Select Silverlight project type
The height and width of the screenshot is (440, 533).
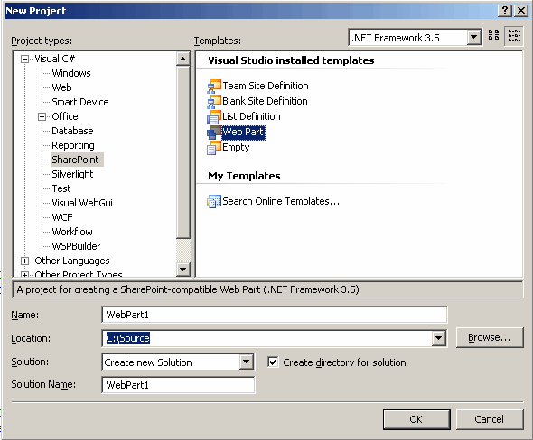[x=72, y=174]
